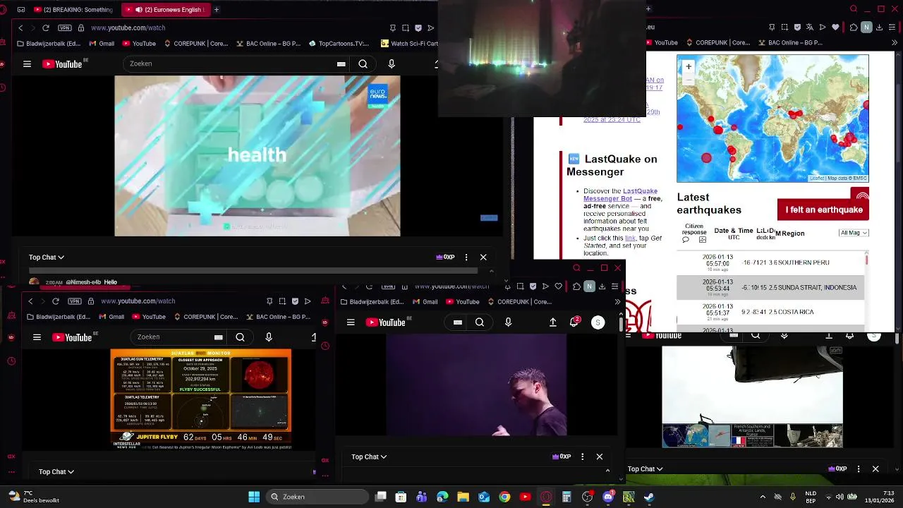The width and height of the screenshot is (903, 508).
Task: Open LastQuake Messenger Bot link
Action: pyautogui.click(x=620, y=195)
